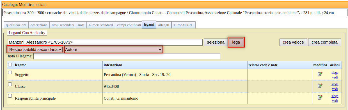Viewport: 348px width, 110px height.
Task: Go to the campi codificati tab
Action: (x=129, y=25)
